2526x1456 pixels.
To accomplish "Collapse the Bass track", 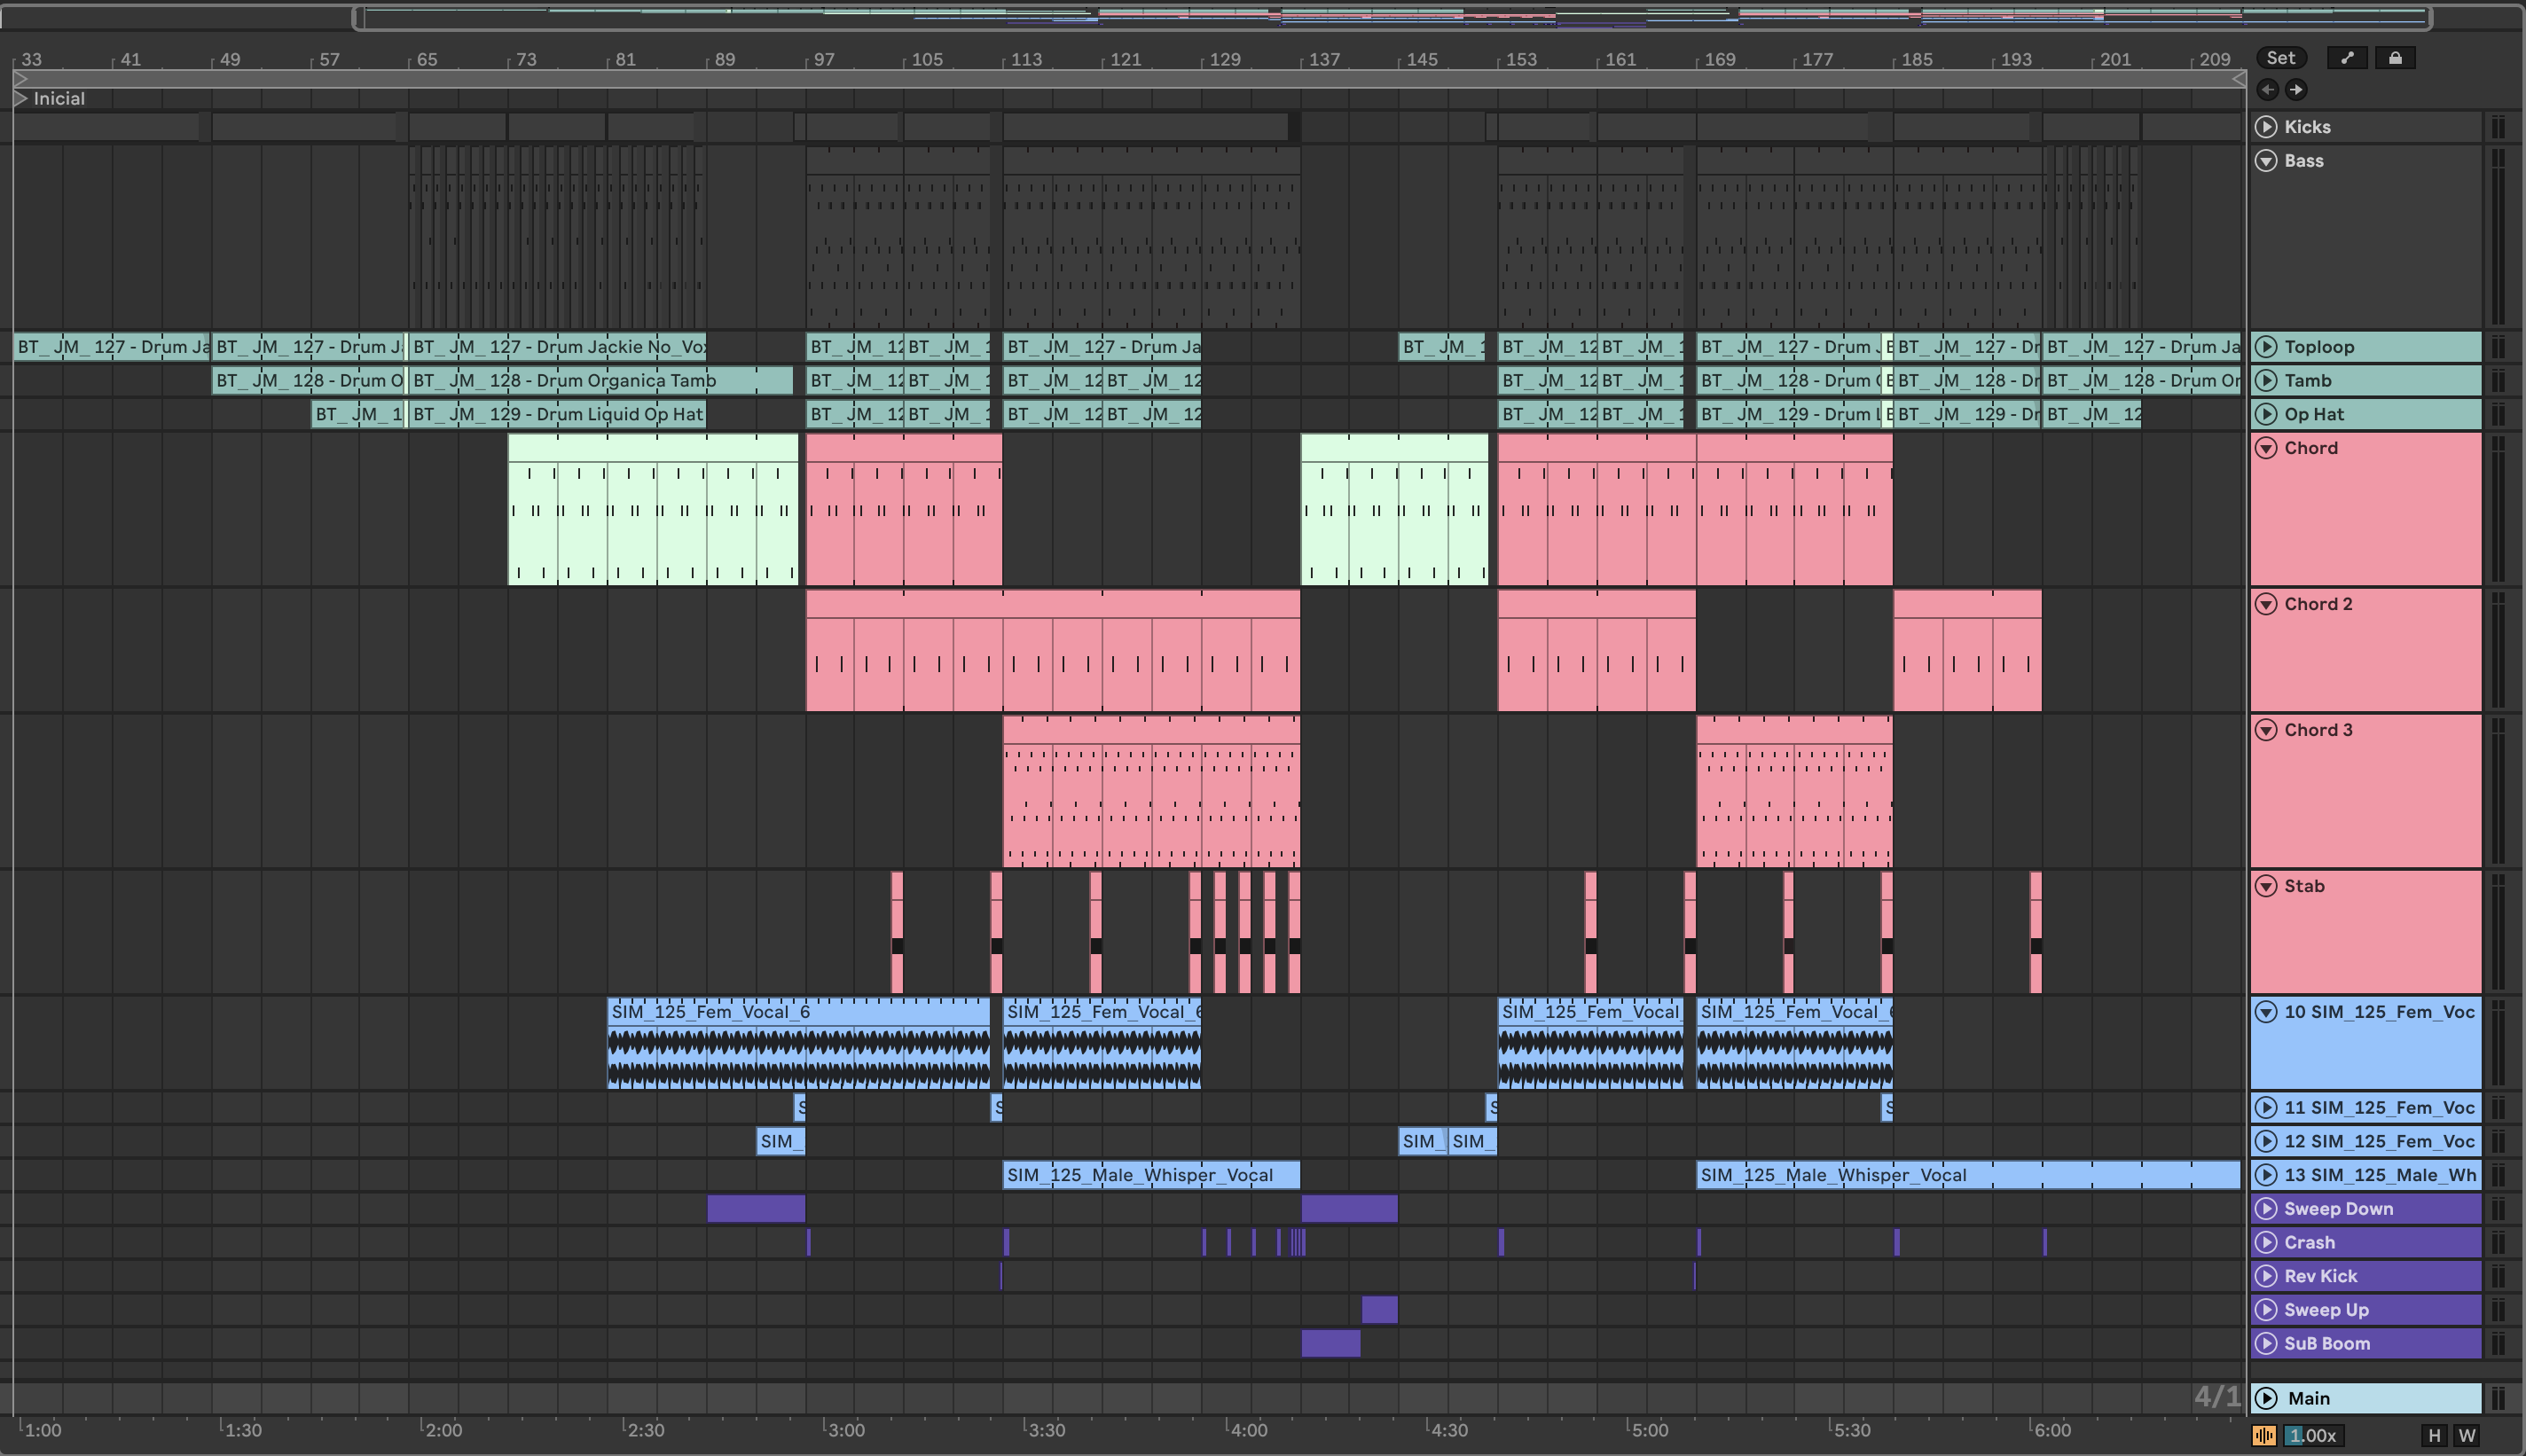I will [x=2266, y=161].
